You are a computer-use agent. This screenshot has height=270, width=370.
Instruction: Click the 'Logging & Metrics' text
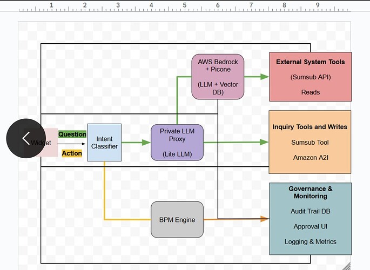point(310,242)
